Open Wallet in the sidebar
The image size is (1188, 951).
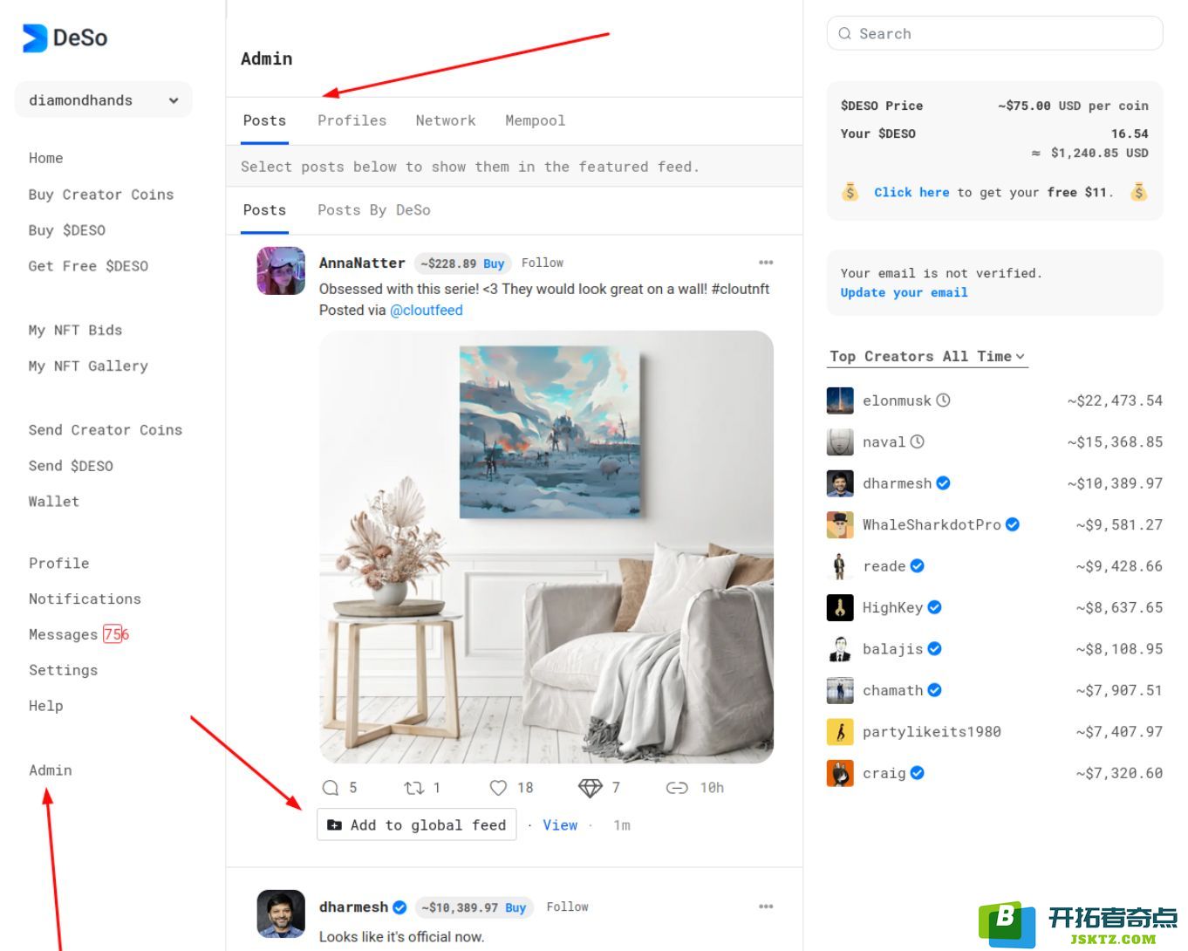pos(53,502)
